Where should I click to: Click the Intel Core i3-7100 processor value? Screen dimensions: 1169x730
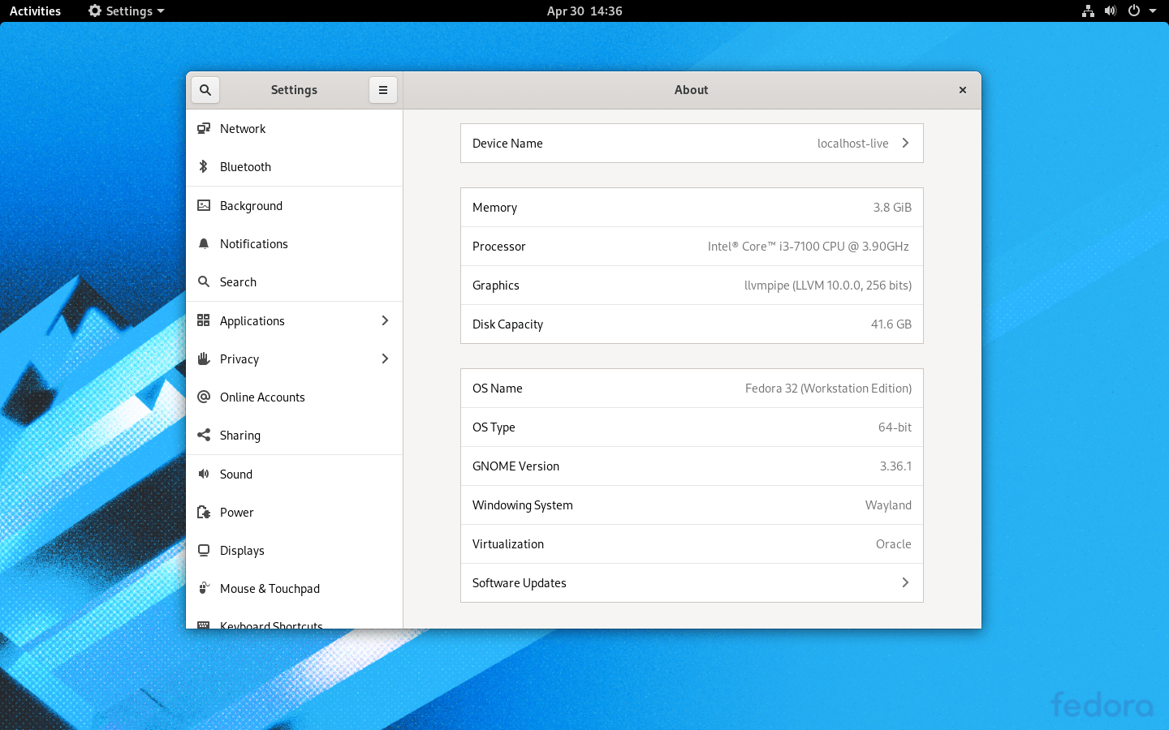(809, 246)
